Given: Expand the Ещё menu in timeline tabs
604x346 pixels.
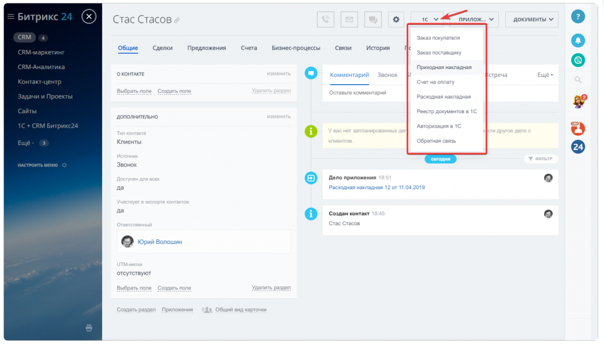Looking at the screenshot, I should (x=545, y=75).
